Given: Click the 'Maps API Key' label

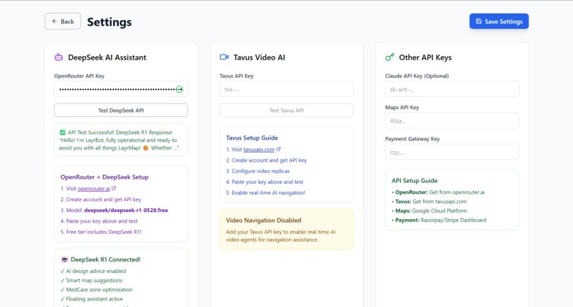Looking at the screenshot, I should click(402, 108).
